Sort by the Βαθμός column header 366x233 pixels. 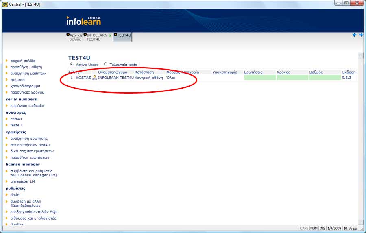pos(316,72)
